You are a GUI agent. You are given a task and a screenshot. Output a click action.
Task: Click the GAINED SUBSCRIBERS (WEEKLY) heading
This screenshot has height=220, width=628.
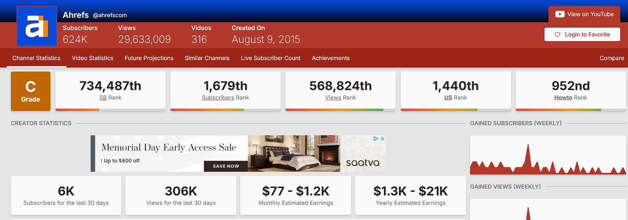pos(516,123)
